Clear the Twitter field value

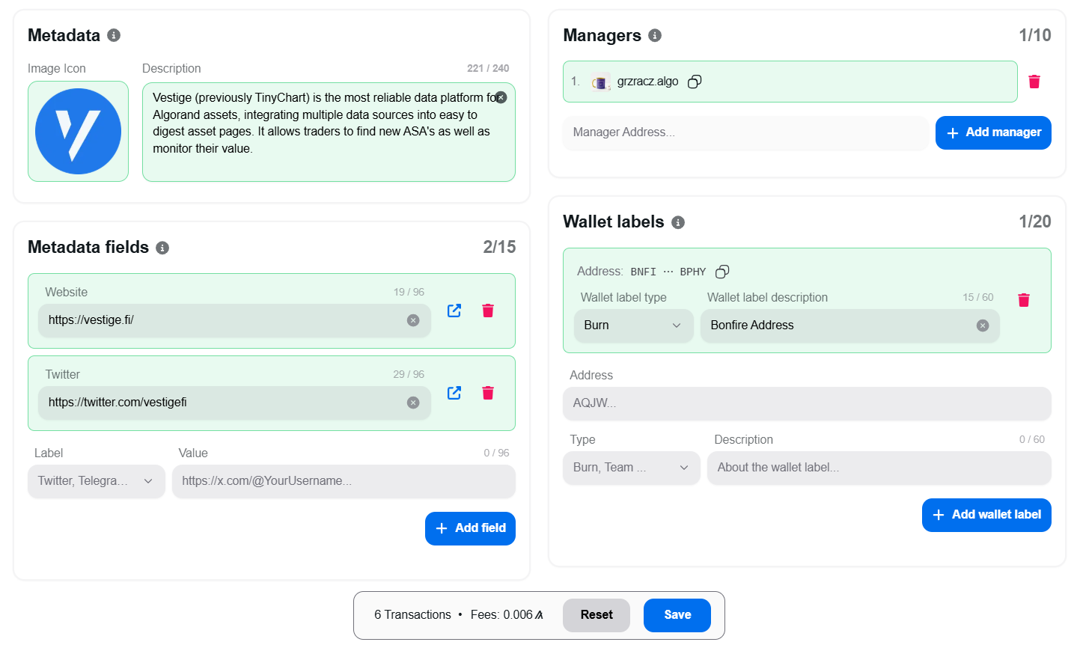(x=413, y=403)
